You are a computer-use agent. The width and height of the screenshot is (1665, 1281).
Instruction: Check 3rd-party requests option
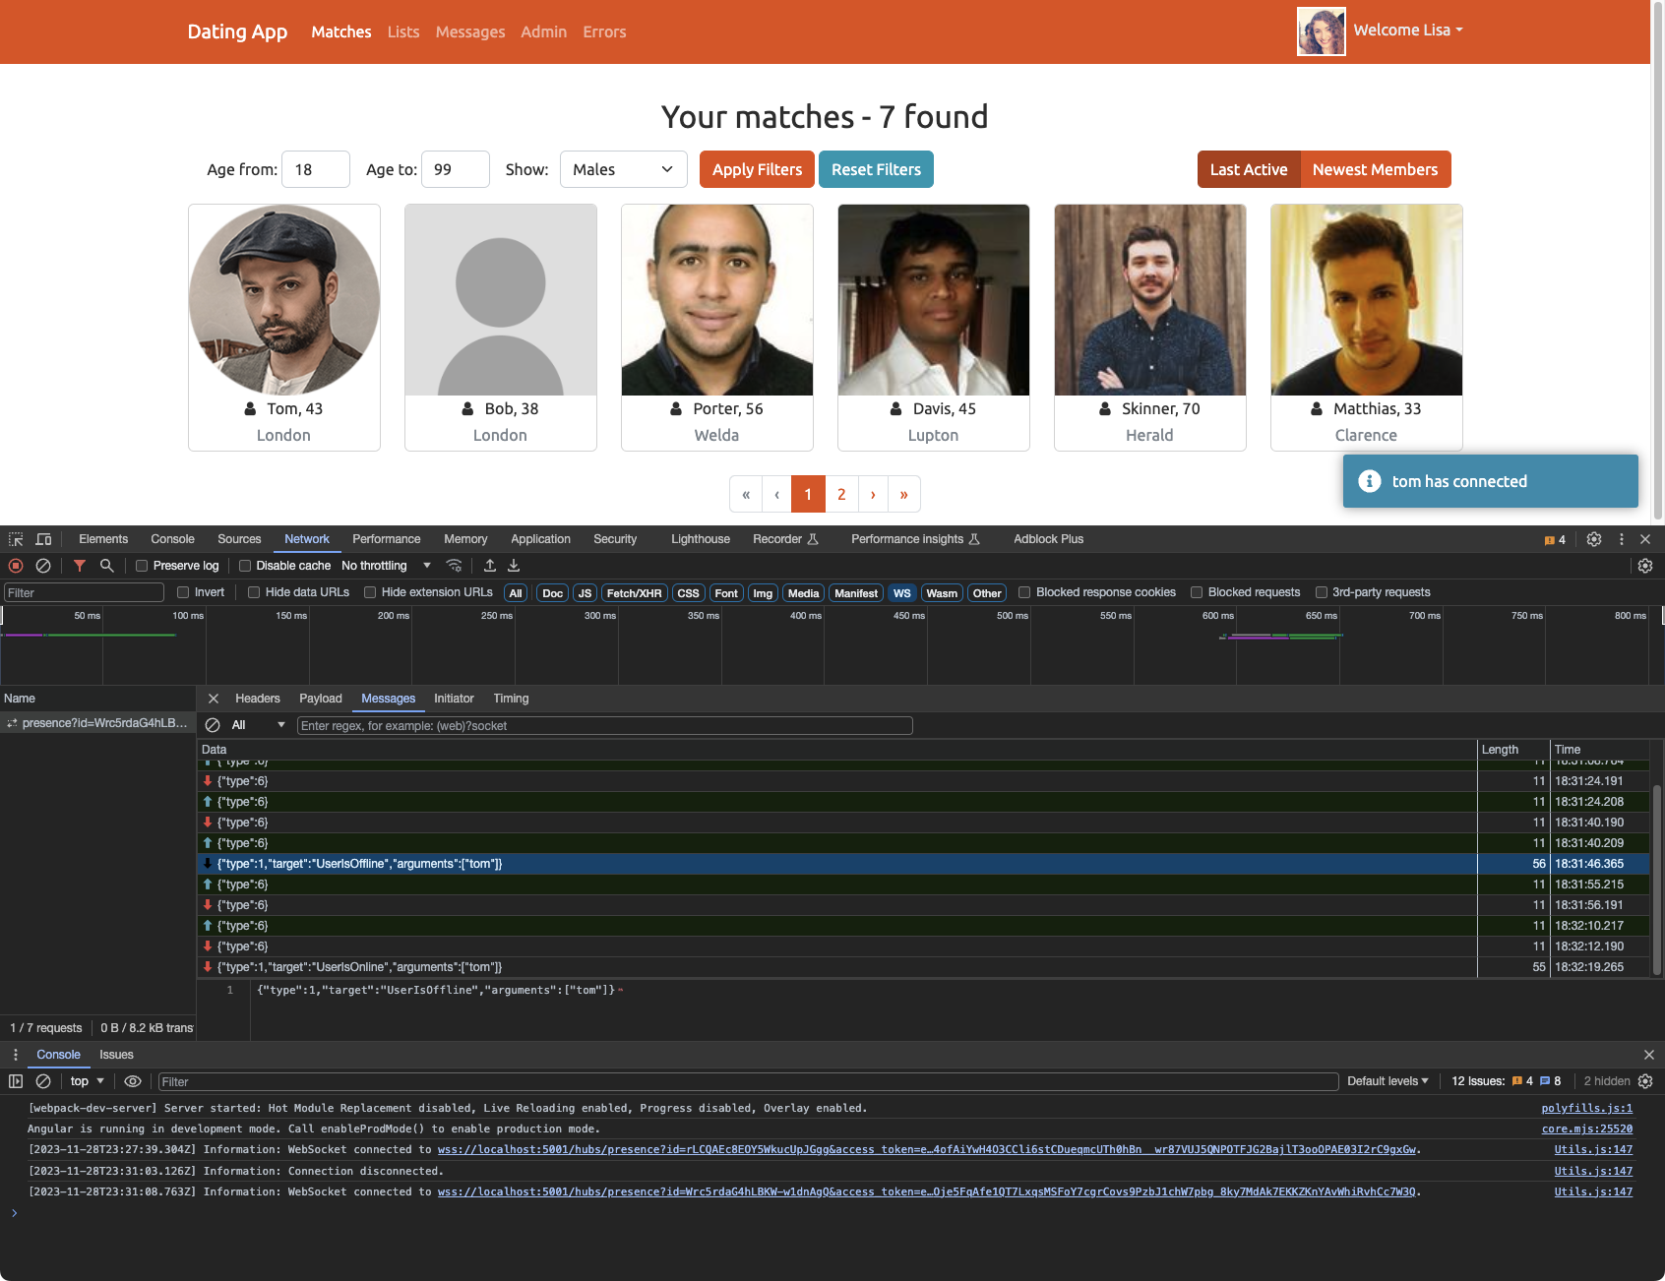(x=1322, y=592)
